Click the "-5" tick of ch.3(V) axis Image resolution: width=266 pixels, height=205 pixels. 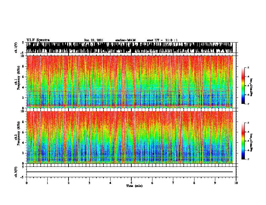coord(23,177)
